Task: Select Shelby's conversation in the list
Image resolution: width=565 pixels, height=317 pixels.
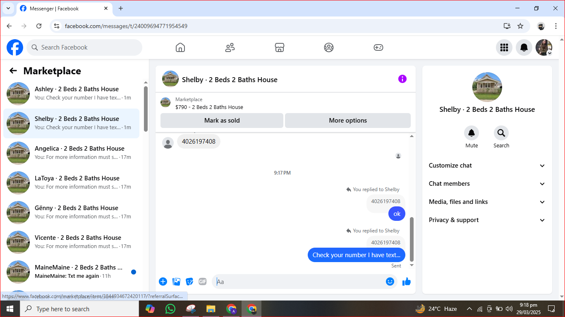Action: 71,123
